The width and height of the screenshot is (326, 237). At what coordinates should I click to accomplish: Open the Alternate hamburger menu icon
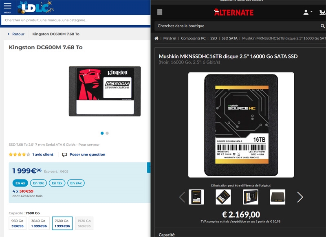(x=160, y=12)
